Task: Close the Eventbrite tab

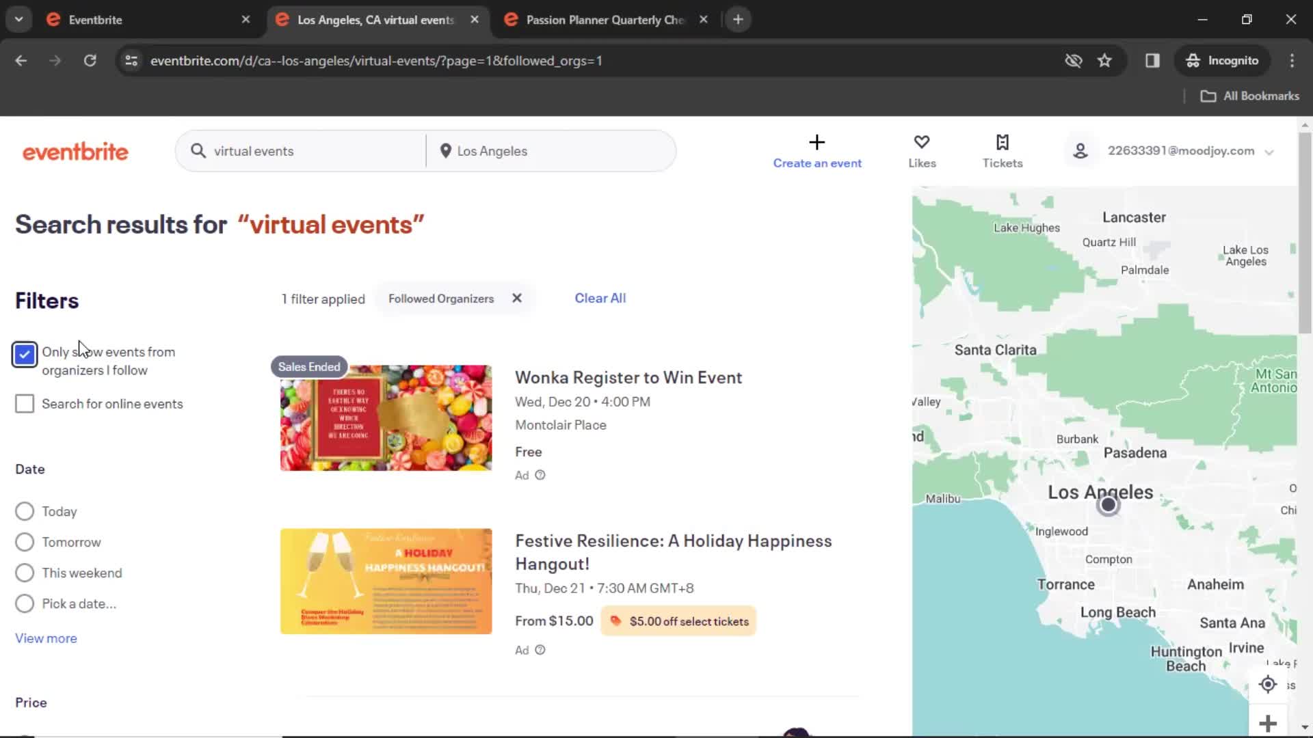Action: point(246,20)
